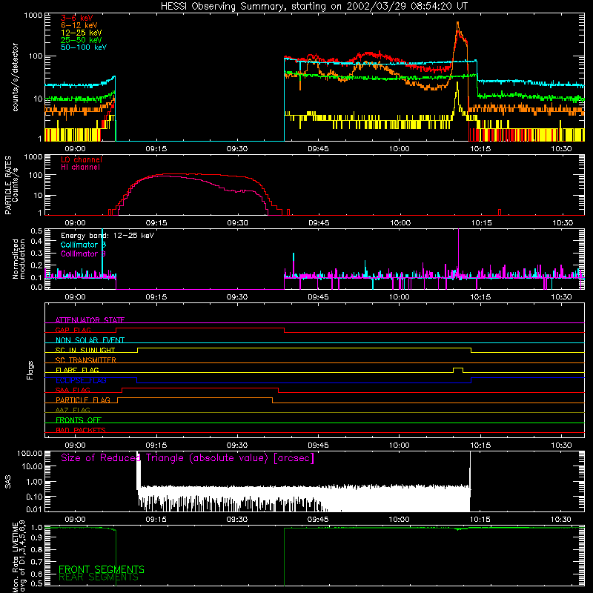Click the REAR SEGMENTS legend label
Image resolution: width=593 pixels, height=593 pixels.
[x=99, y=577]
